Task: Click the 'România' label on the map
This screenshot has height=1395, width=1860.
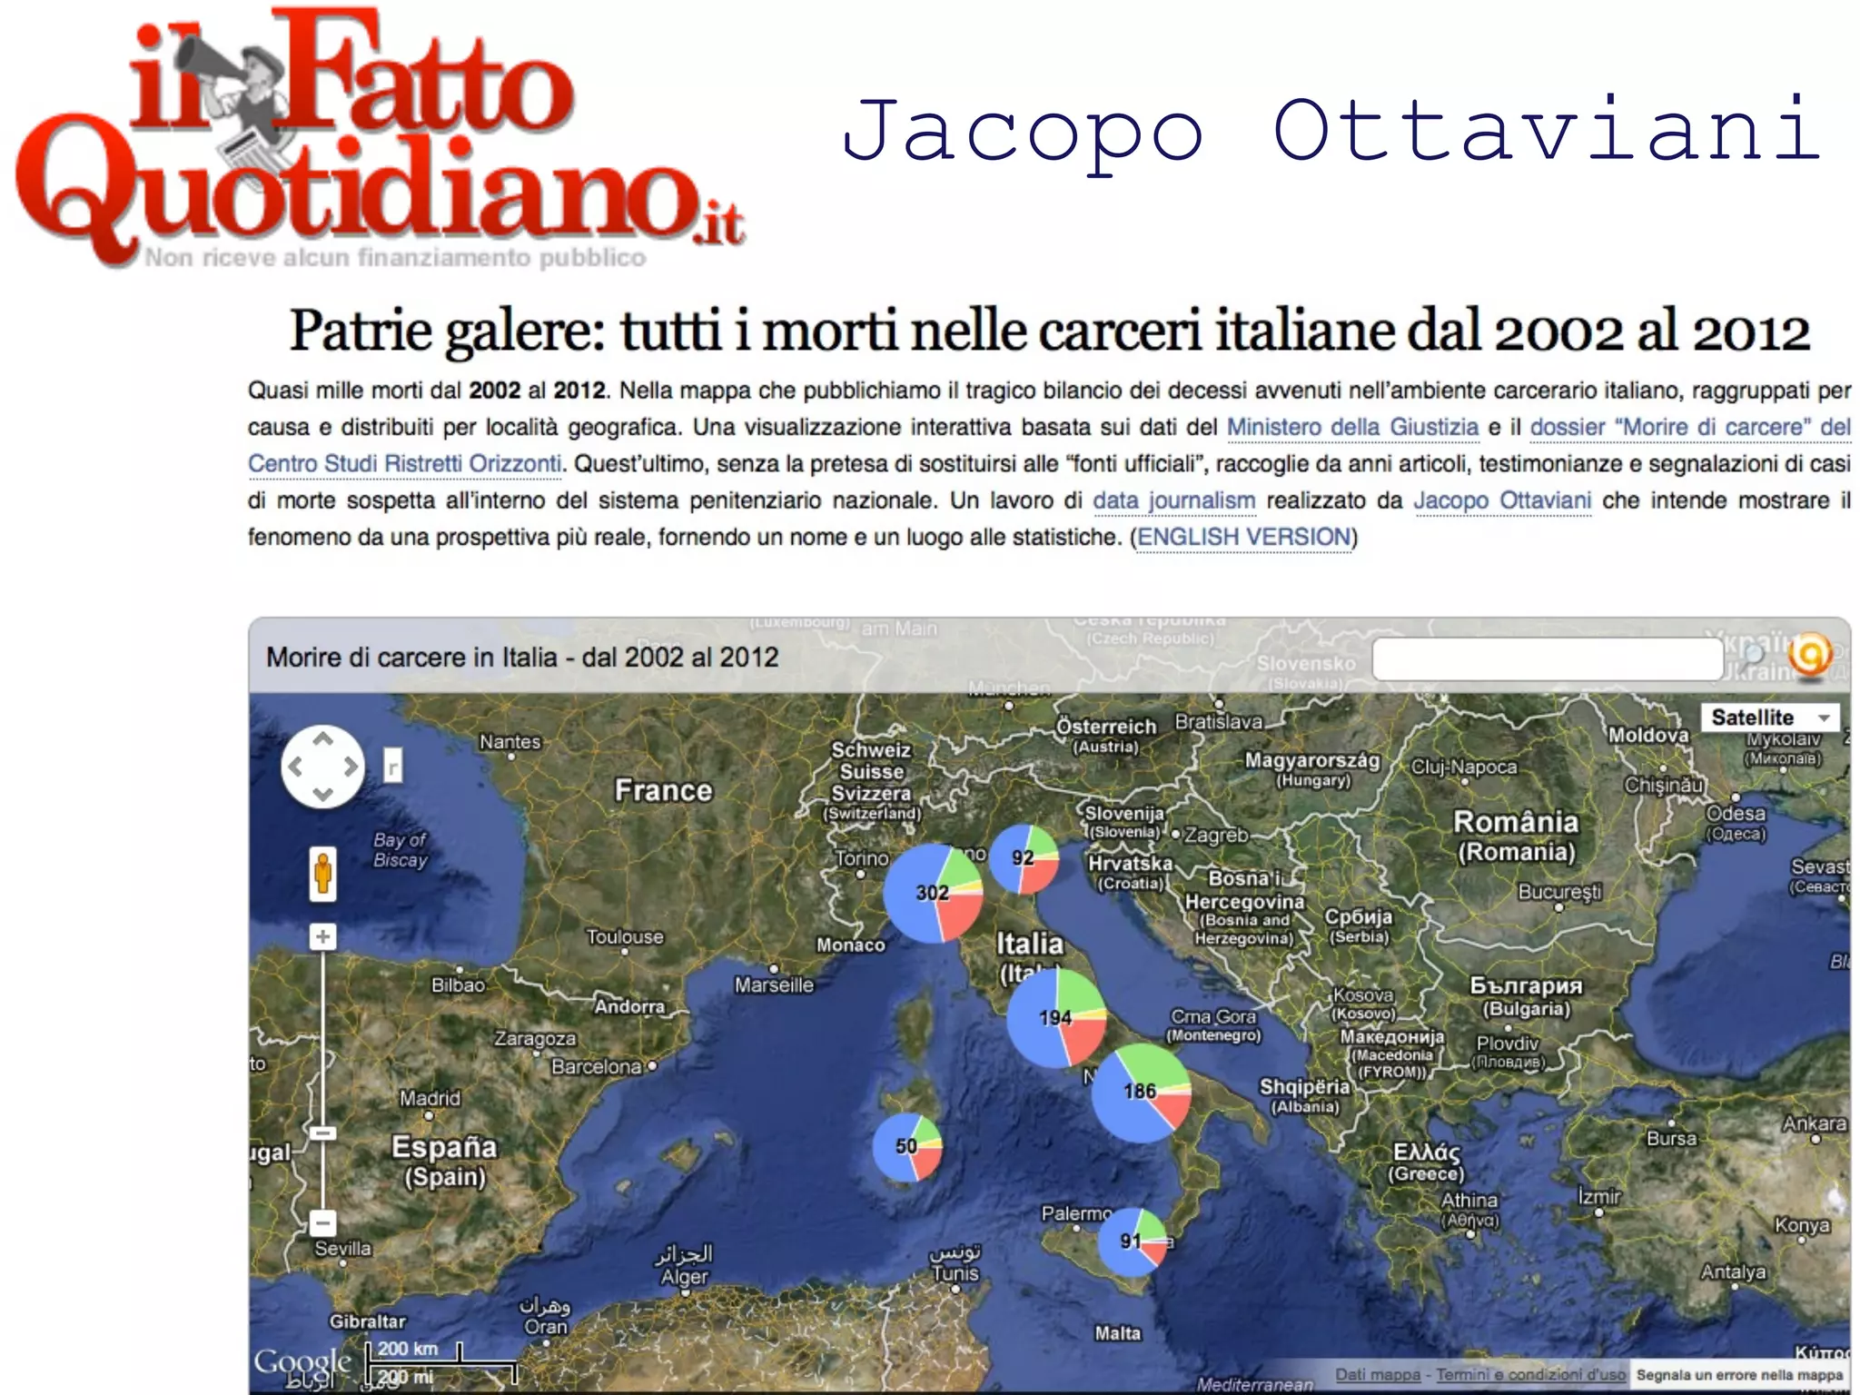Action: [x=1516, y=822]
